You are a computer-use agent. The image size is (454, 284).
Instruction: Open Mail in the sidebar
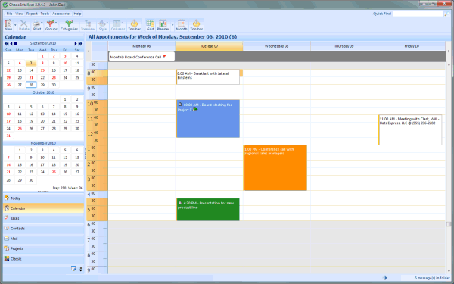[x=43, y=239]
